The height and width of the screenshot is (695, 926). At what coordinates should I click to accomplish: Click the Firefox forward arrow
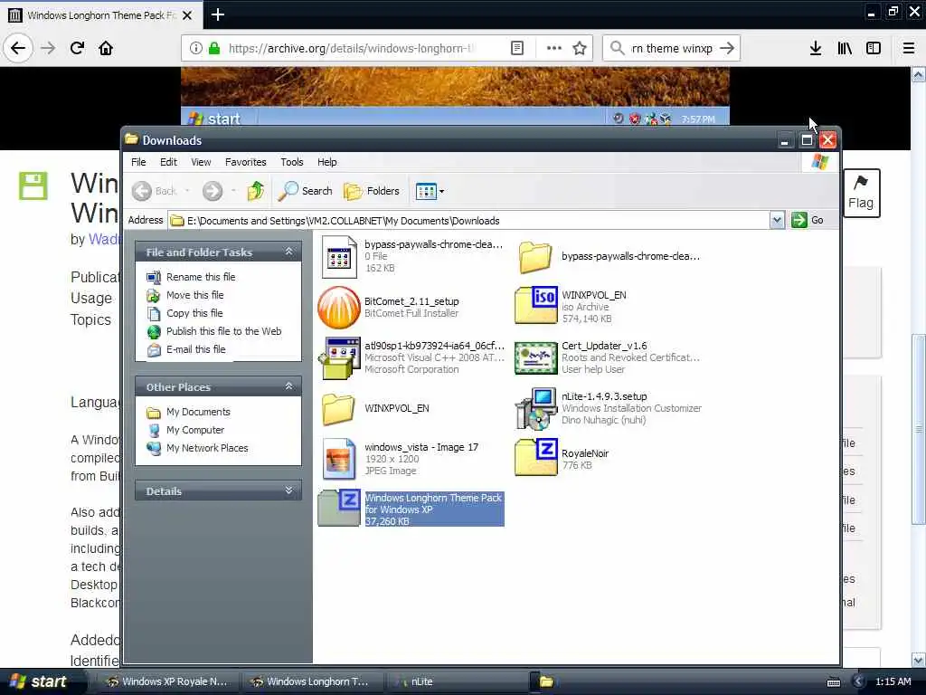tap(48, 48)
